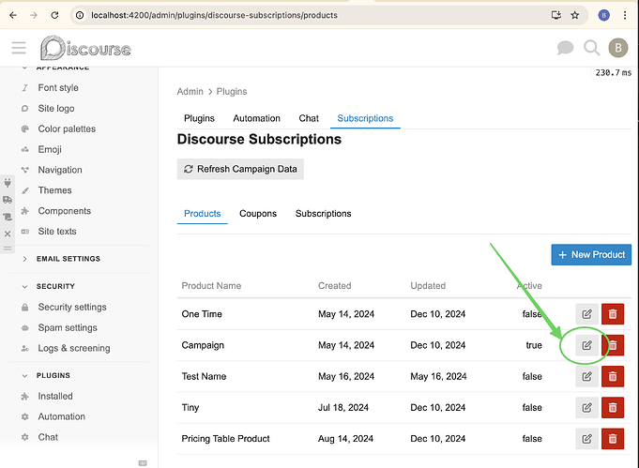Screen dimensions: 639x468
Task: Edit the One Time product
Action: click(586, 314)
